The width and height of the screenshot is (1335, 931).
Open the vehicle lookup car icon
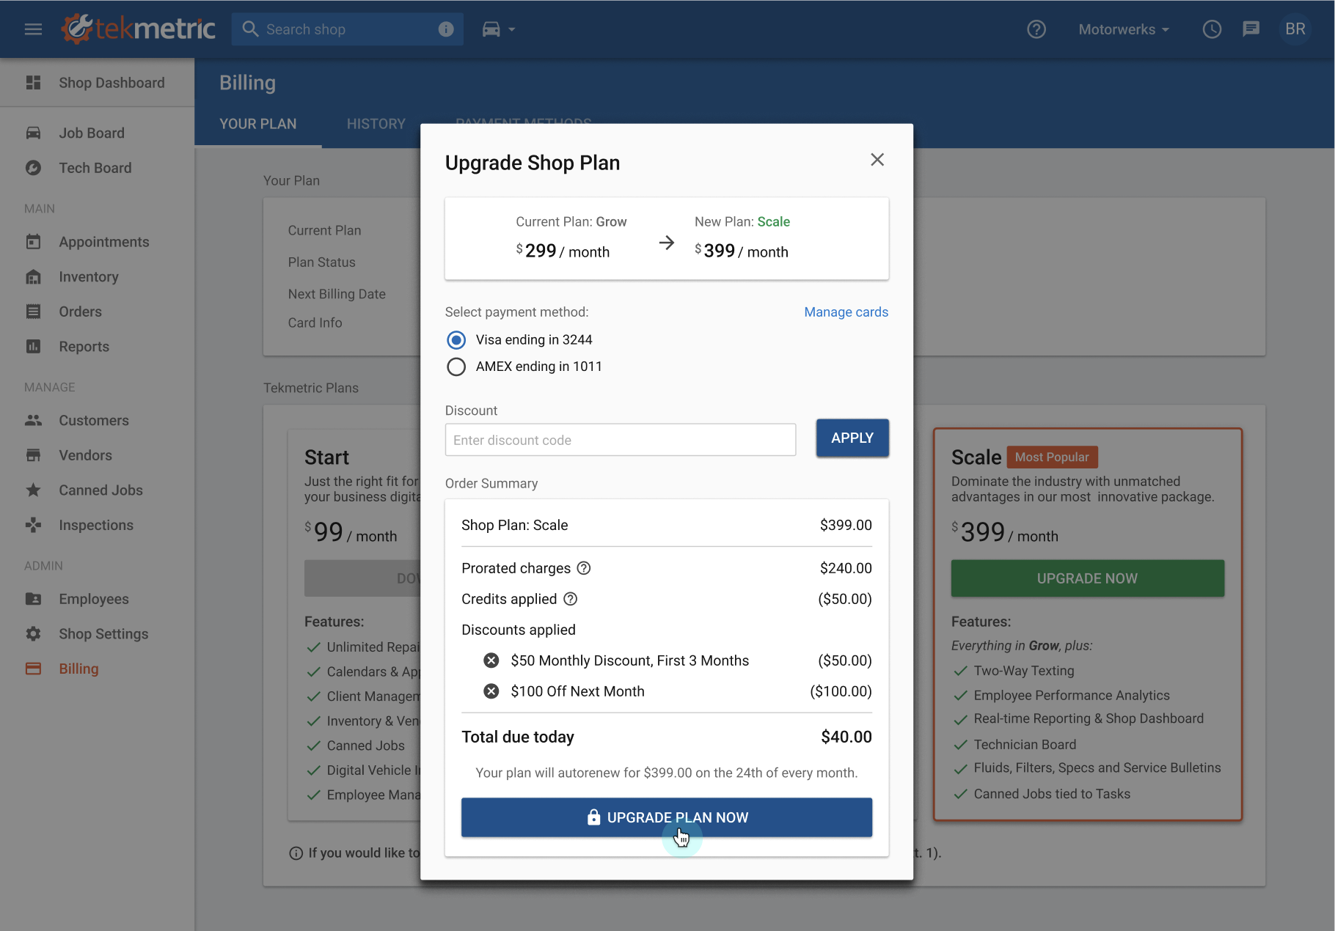click(491, 29)
